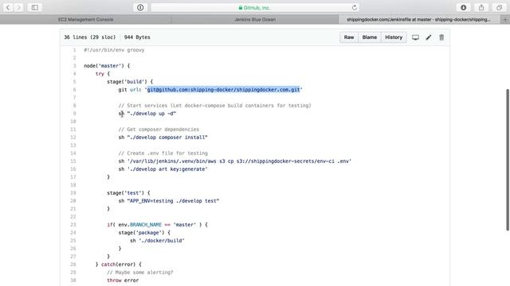Open the downloads icon
The width and height of the screenshot is (510, 286).
click(x=464, y=7)
